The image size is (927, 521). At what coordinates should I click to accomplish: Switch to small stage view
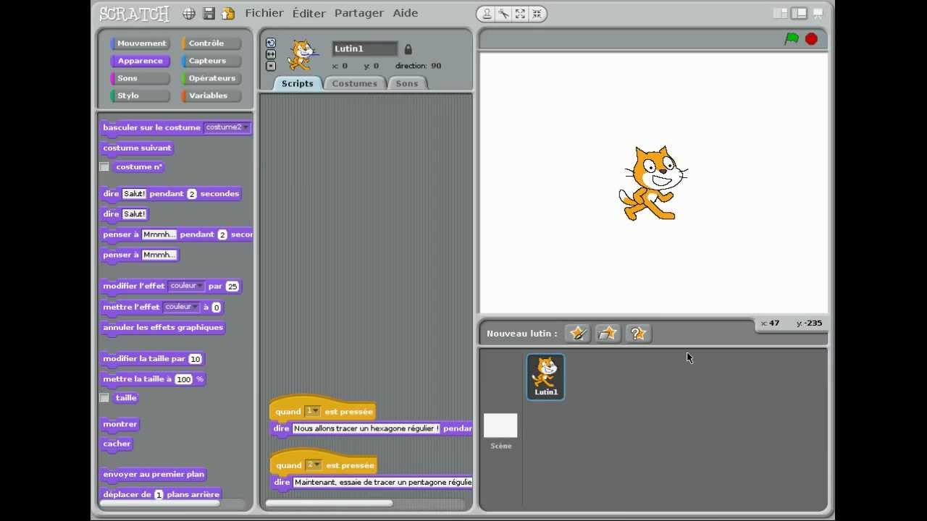pyautogui.click(x=780, y=13)
